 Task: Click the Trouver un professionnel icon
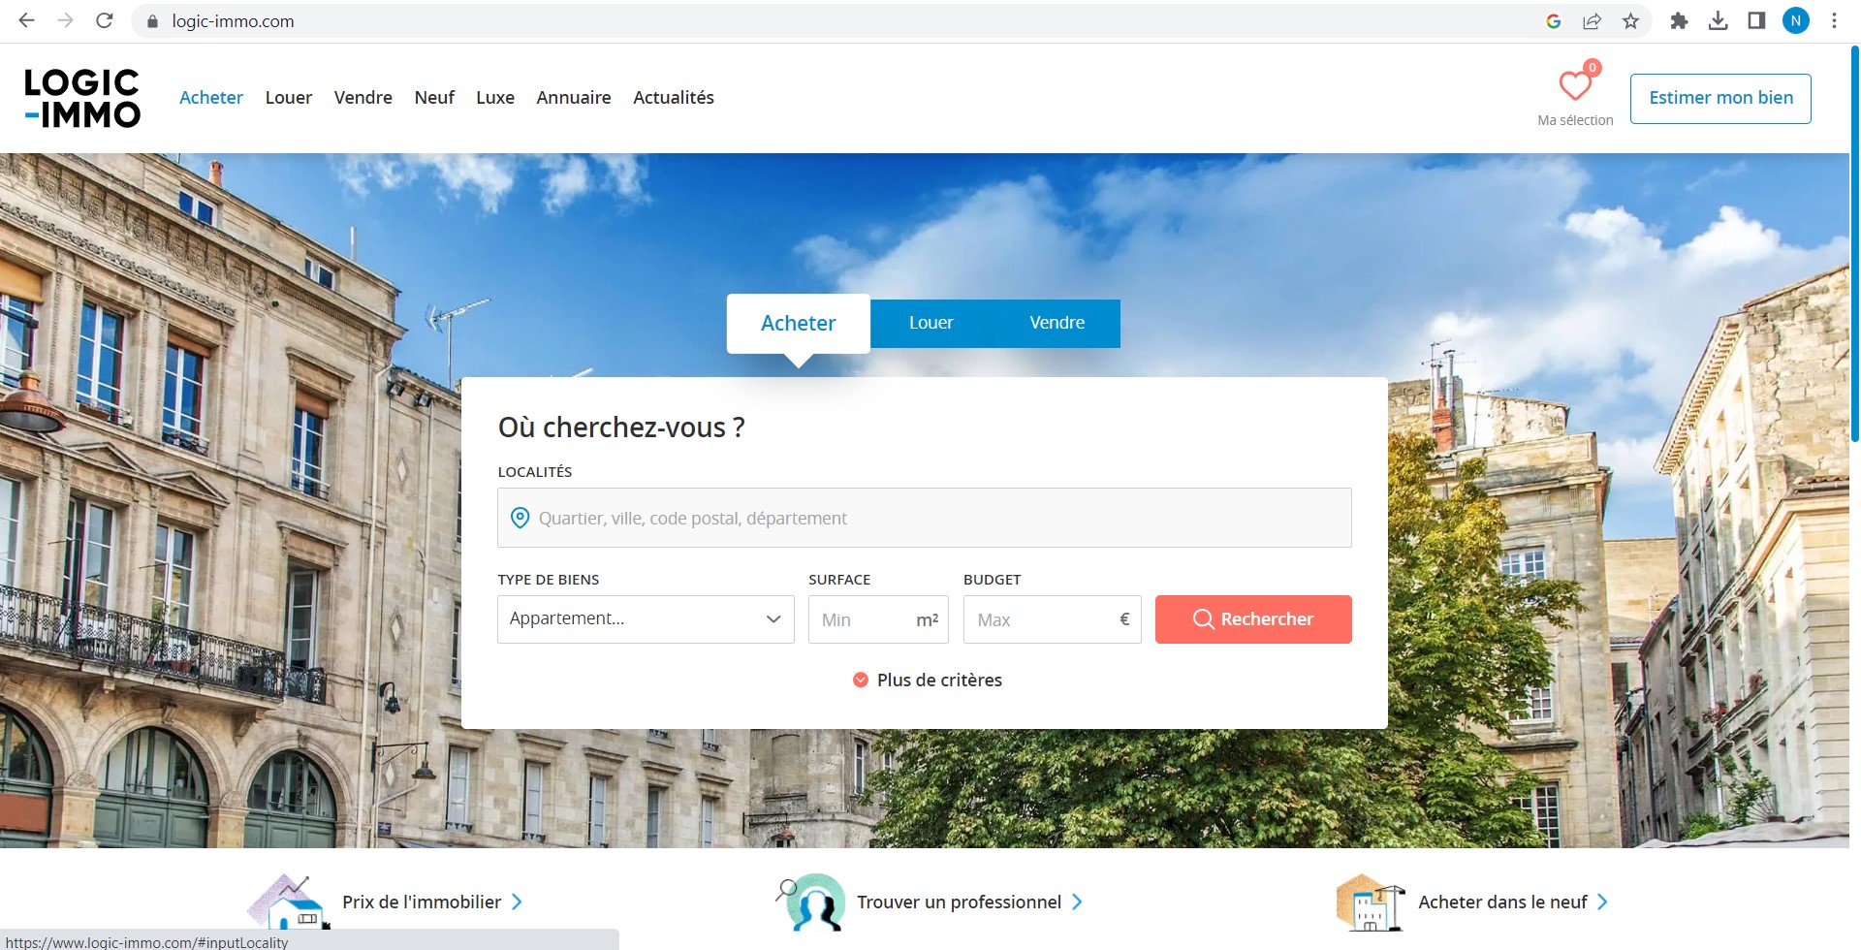[x=812, y=902]
